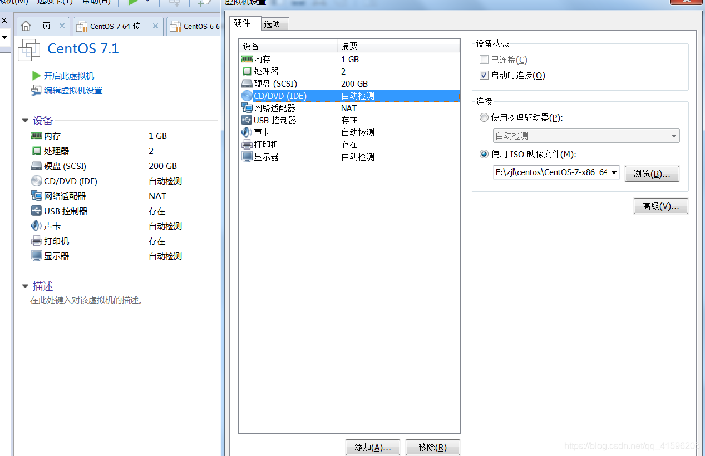Click the home icon on the 主页 tab

[x=26, y=26]
